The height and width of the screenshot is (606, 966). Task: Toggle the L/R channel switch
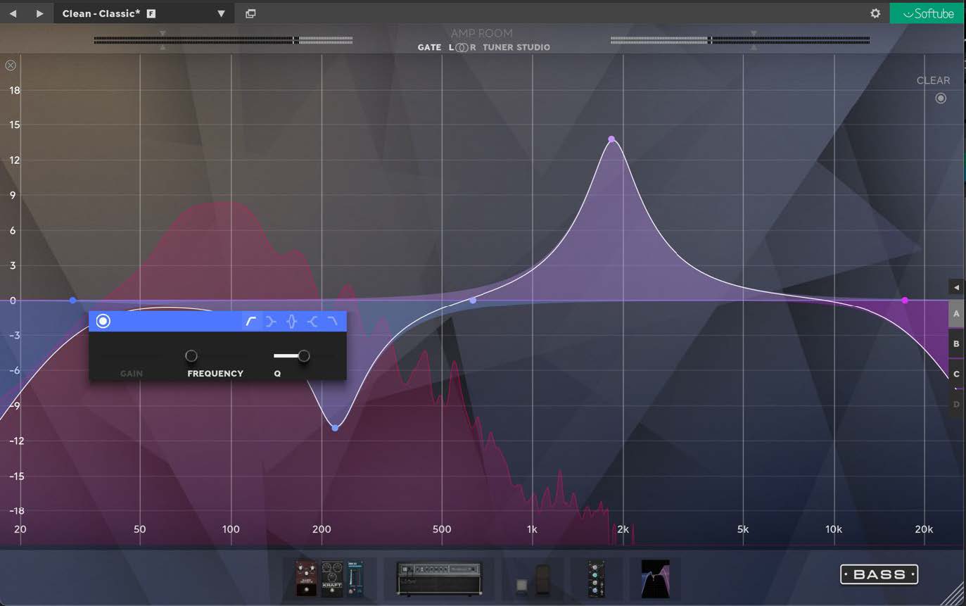[x=462, y=47]
